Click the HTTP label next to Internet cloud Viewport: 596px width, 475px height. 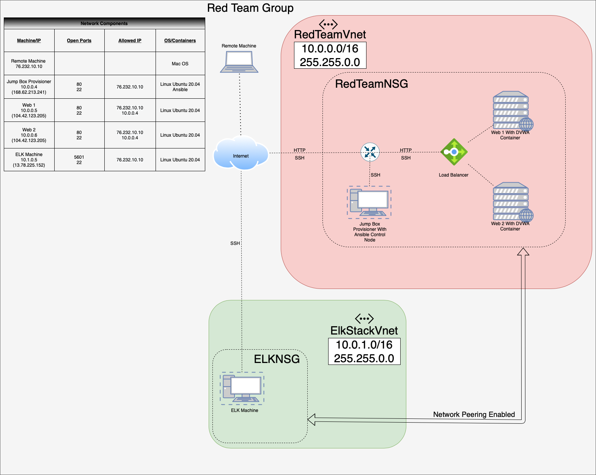coord(300,150)
